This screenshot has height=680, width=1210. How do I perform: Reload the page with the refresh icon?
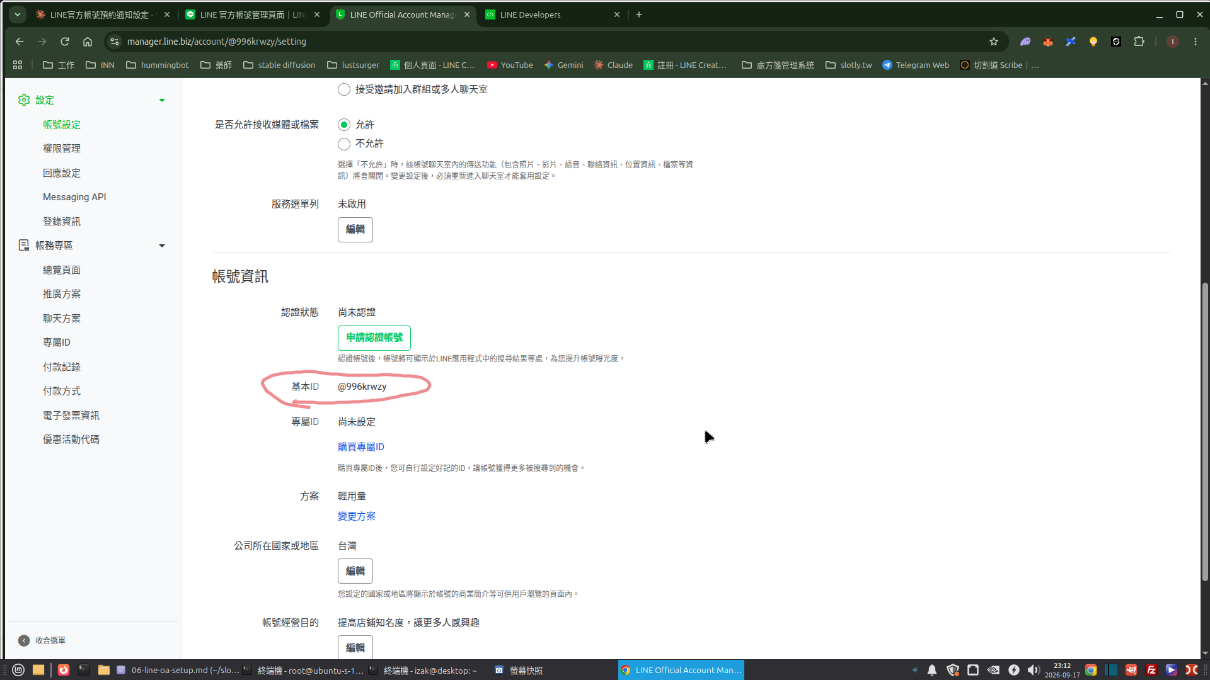65,42
